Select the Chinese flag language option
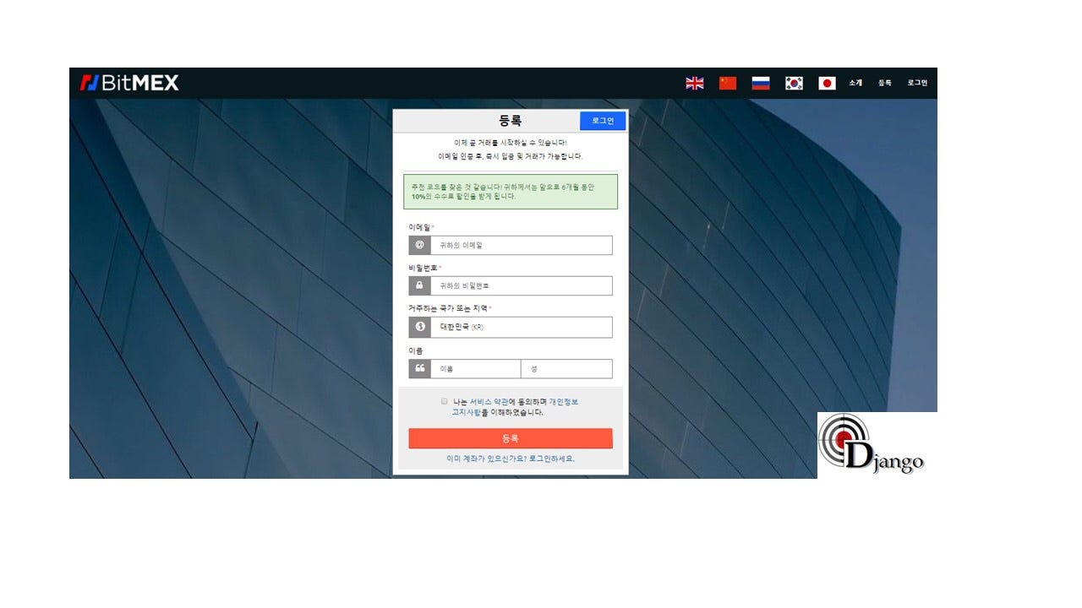 pos(727,83)
